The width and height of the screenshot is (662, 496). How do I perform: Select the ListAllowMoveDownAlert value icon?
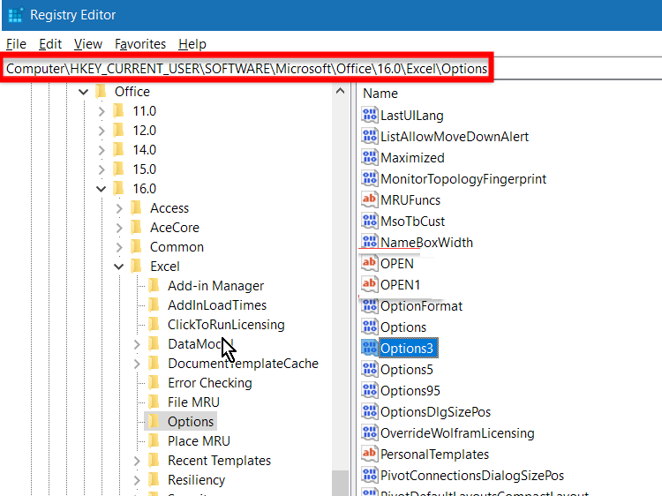click(x=370, y=136)
